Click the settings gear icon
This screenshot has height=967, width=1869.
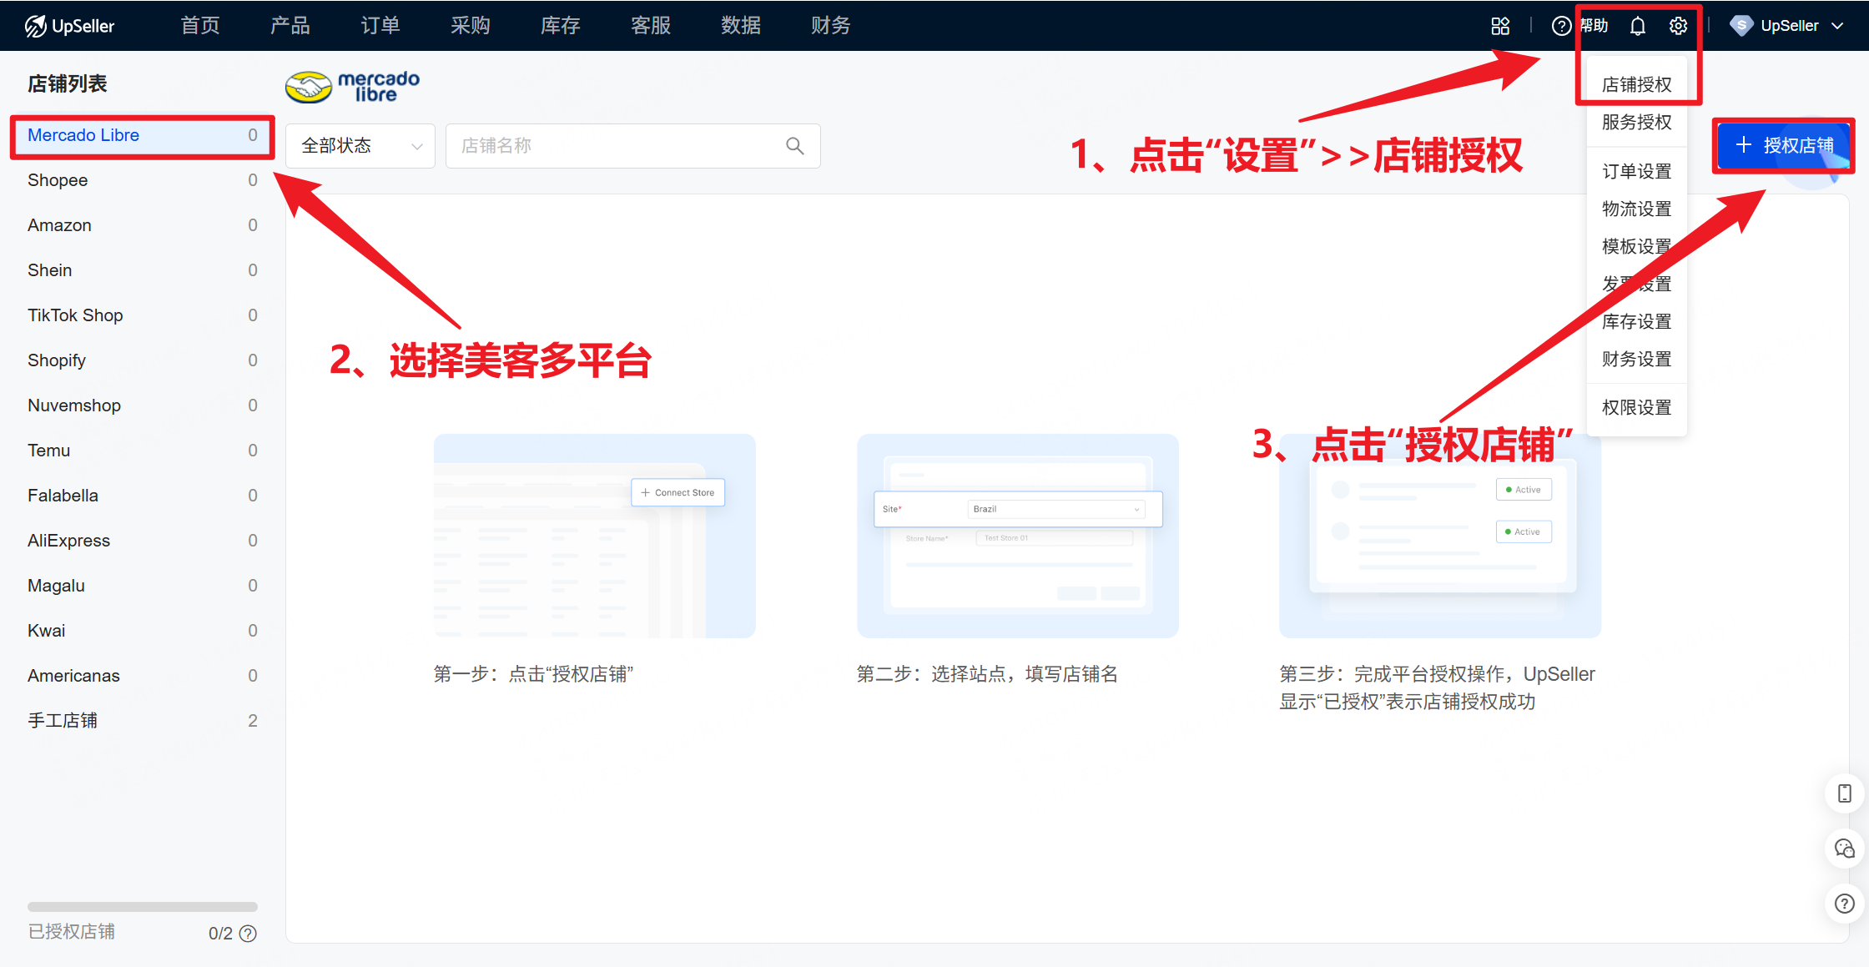1678,26
